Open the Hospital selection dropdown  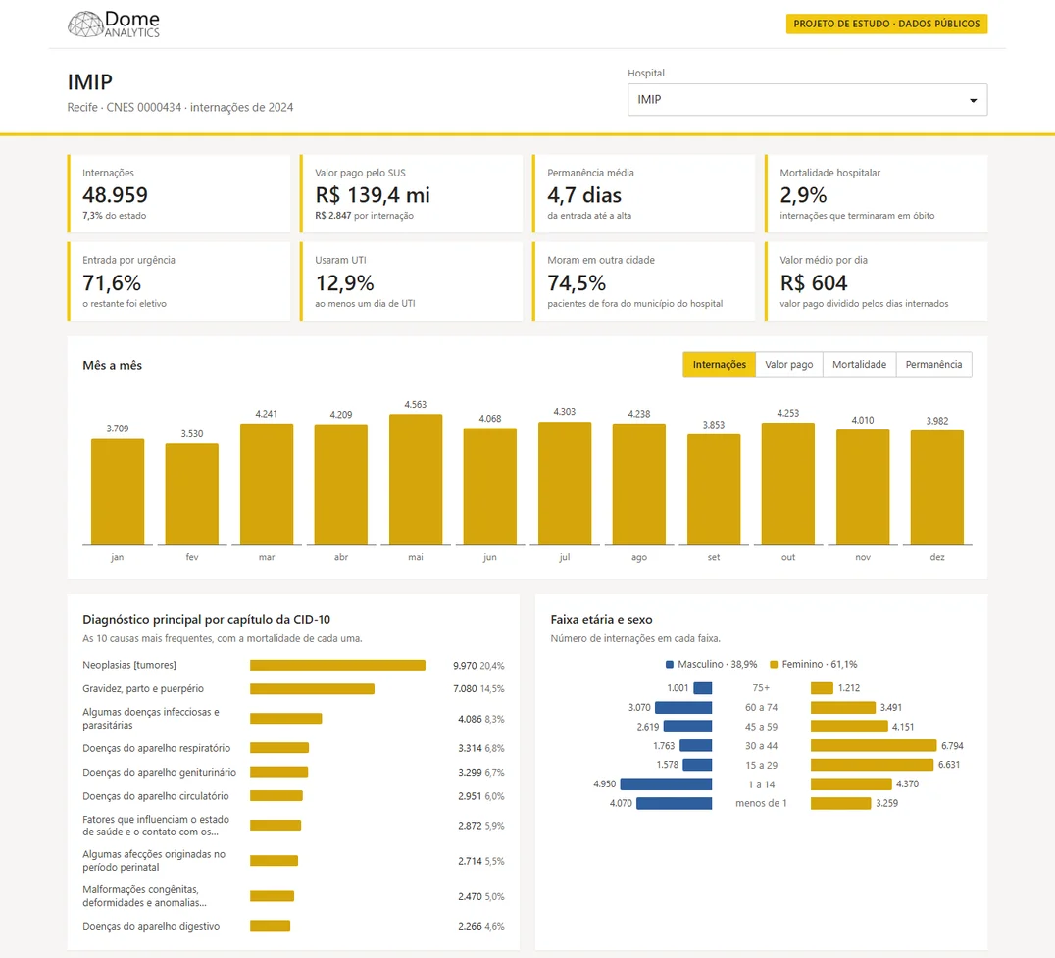click(807, 100)
